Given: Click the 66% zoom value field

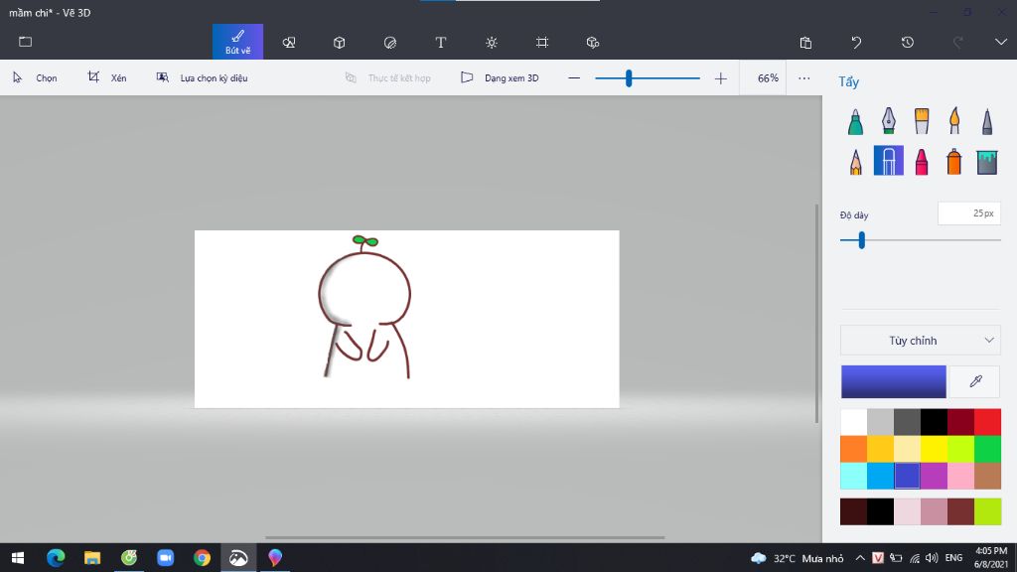Looking at the screenshot, I should tap(764, 78).
